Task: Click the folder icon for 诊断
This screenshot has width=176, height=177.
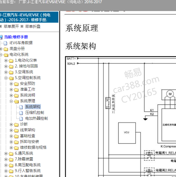Action: tap(16, 125)
